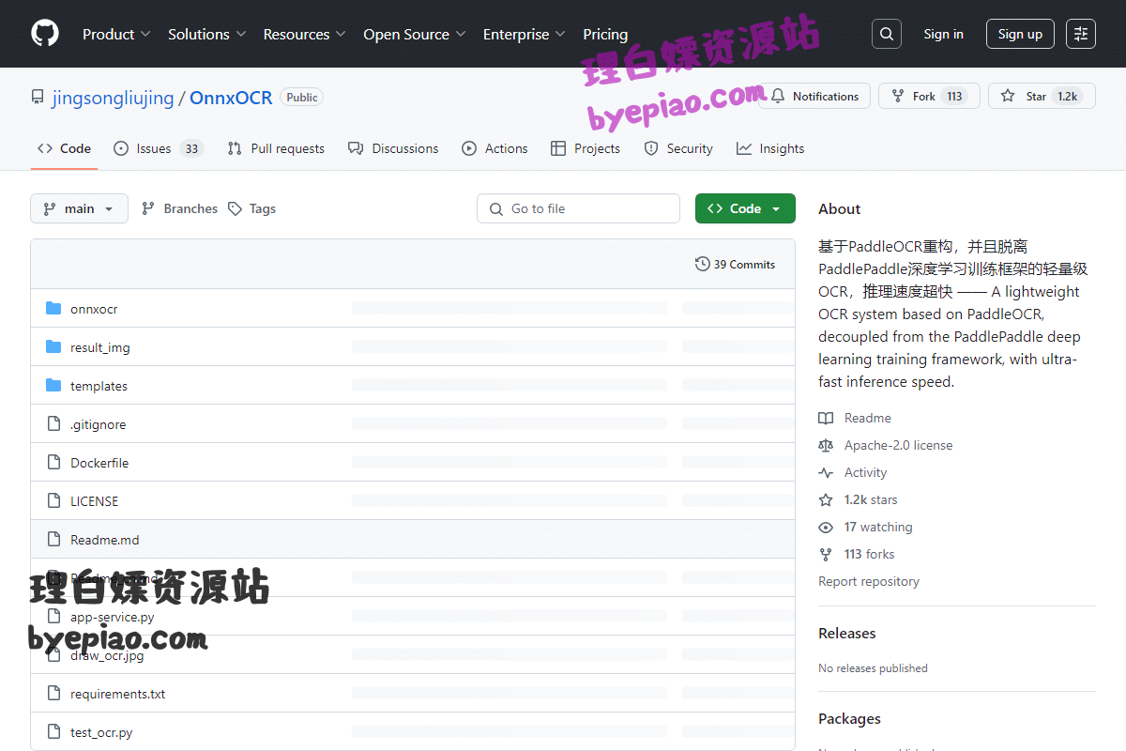Open the templates folder
This screenshot has width=1126, height=751.
click(99, 386)
